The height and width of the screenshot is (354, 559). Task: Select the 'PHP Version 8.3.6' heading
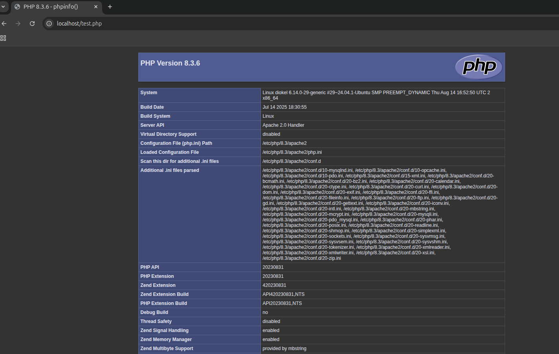click(170, 63)
